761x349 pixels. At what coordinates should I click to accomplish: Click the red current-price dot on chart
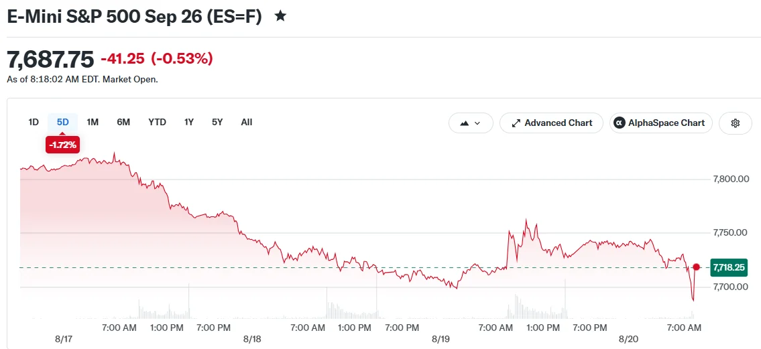(697, 267)
